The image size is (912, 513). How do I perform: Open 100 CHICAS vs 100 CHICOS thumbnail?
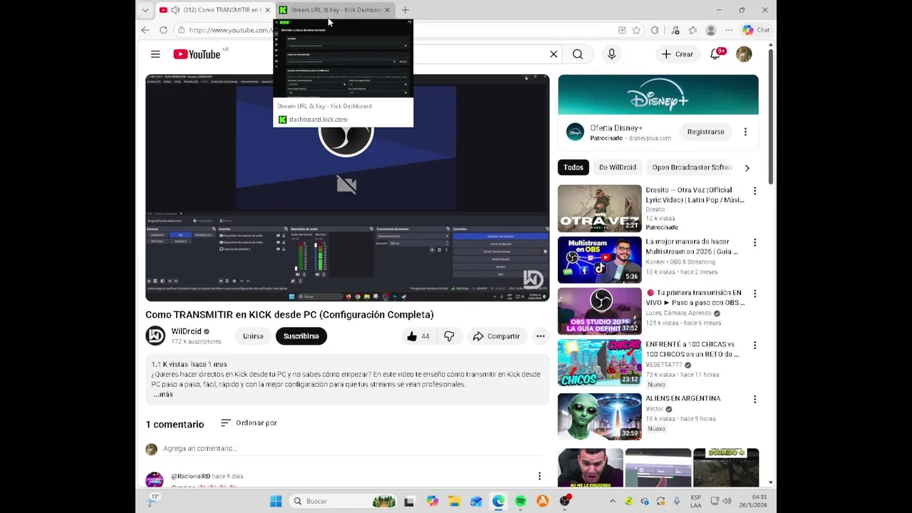599,363
